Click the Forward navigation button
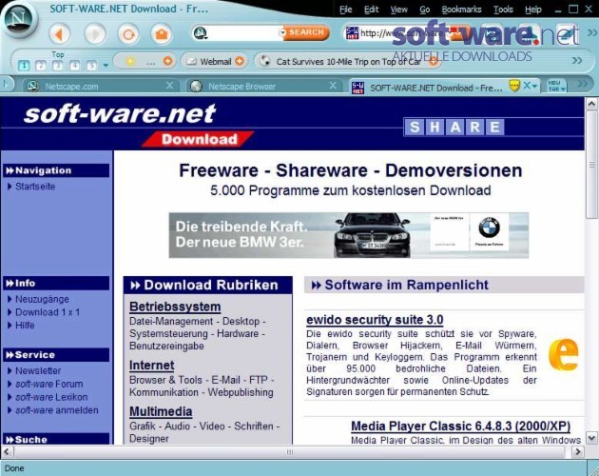Screen dimensions: 599x476 pos(95,34)
